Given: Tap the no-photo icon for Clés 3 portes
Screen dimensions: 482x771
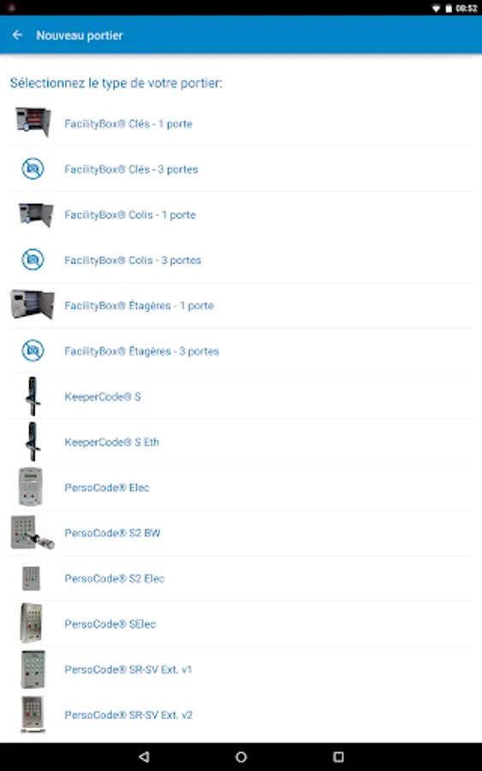Looking at the screenshot, I should point(33,169).
